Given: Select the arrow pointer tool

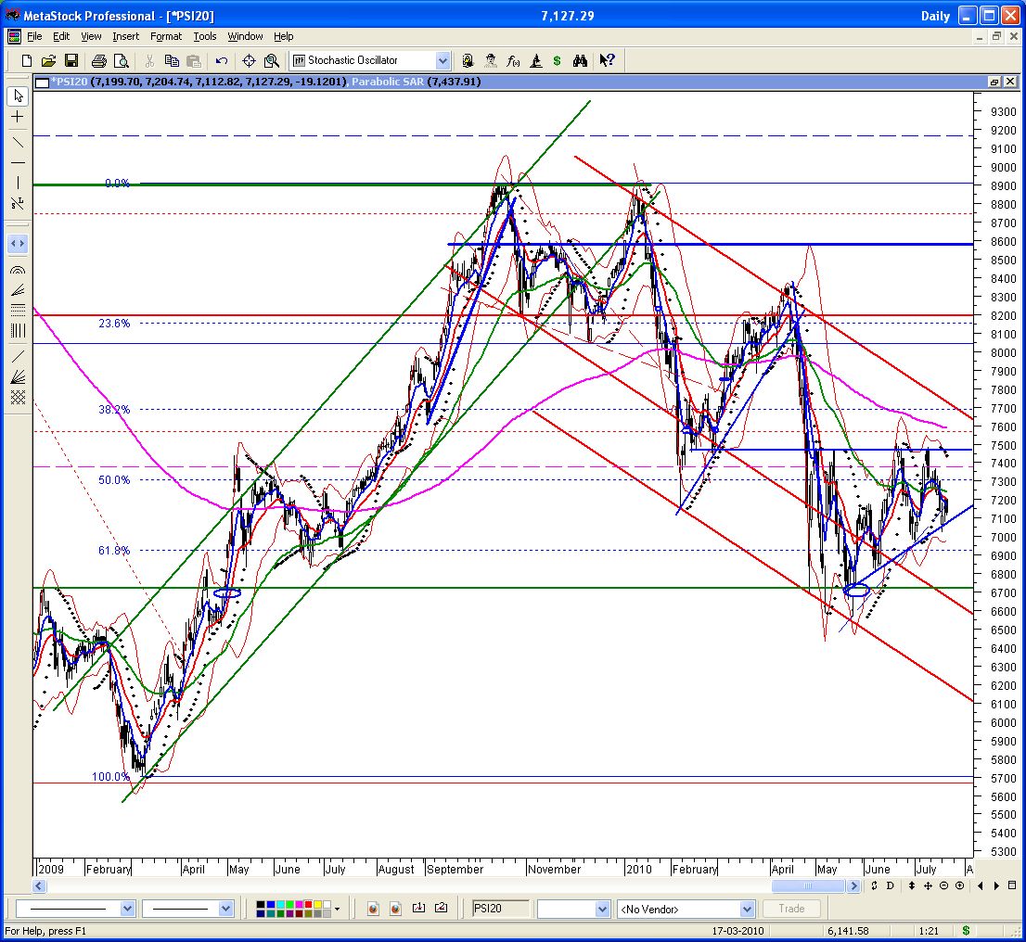Looking at the screenshot, I should coord(18,96).
